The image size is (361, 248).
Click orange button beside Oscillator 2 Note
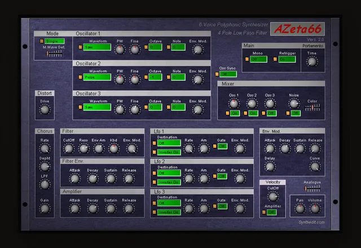pos(169,77)
